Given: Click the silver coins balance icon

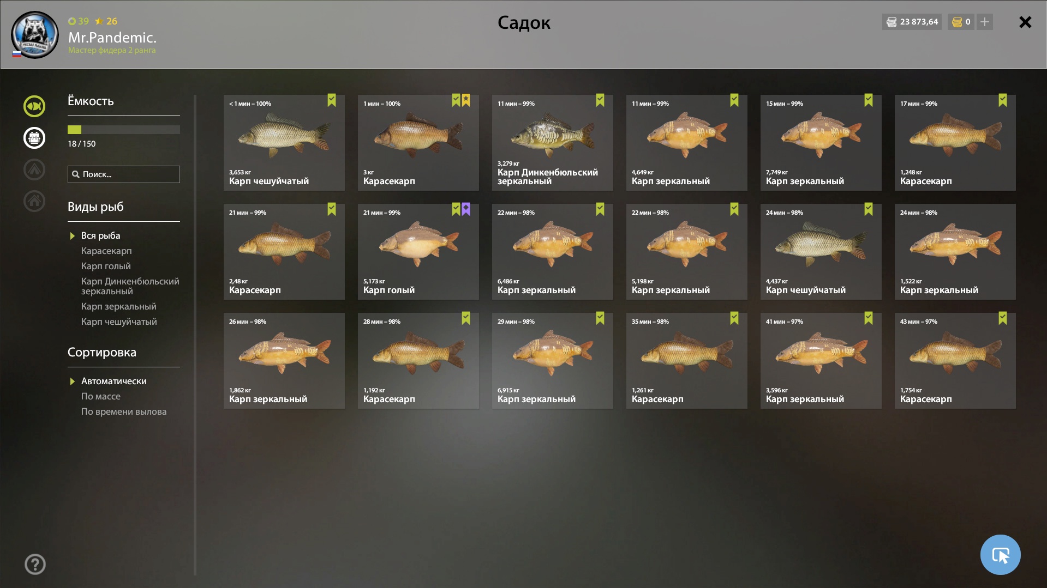Looking at the screenshot, I should coord(892,22).
